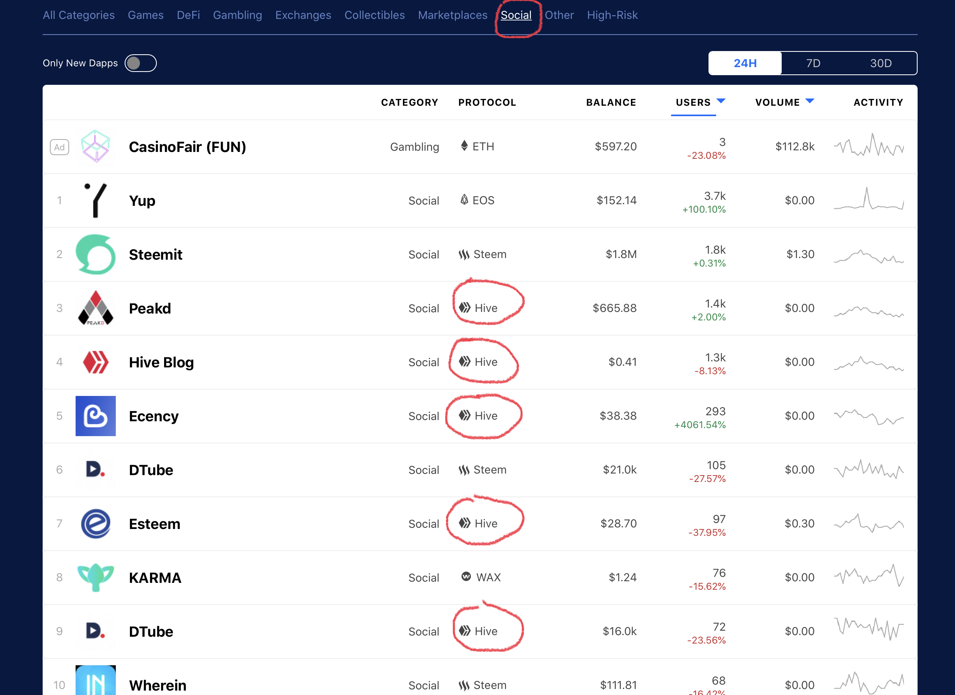This screenshot has height=695, width=955.
Task: Click the Steem icon in Wherein row
Action: [x=464, y=685]
